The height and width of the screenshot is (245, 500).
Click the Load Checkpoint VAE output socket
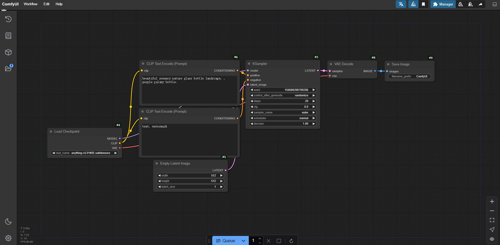pyautogui.click(x=120, y=148)
